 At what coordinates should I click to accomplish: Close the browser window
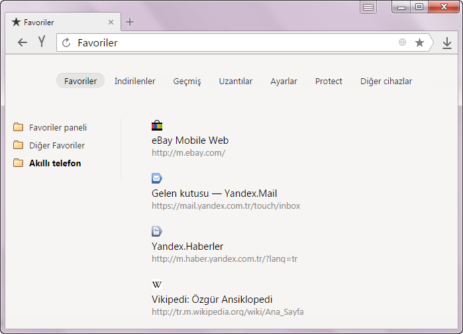444,7
